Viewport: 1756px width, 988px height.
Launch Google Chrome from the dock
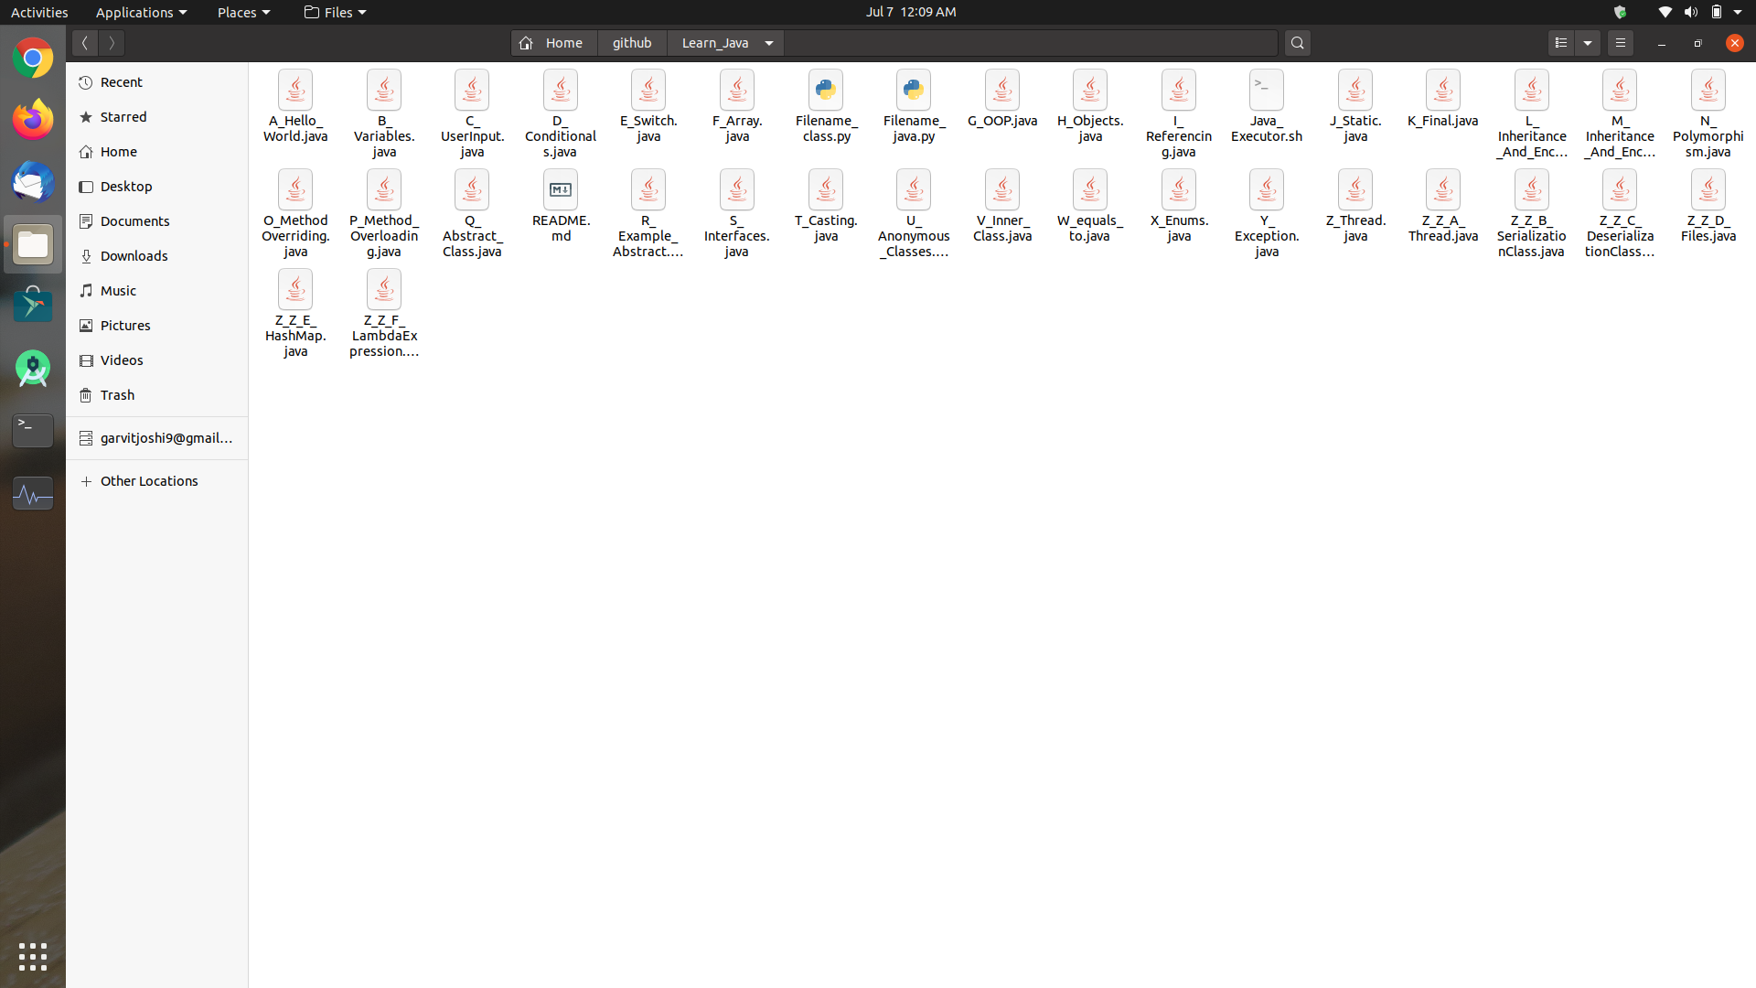pos(33,59)
